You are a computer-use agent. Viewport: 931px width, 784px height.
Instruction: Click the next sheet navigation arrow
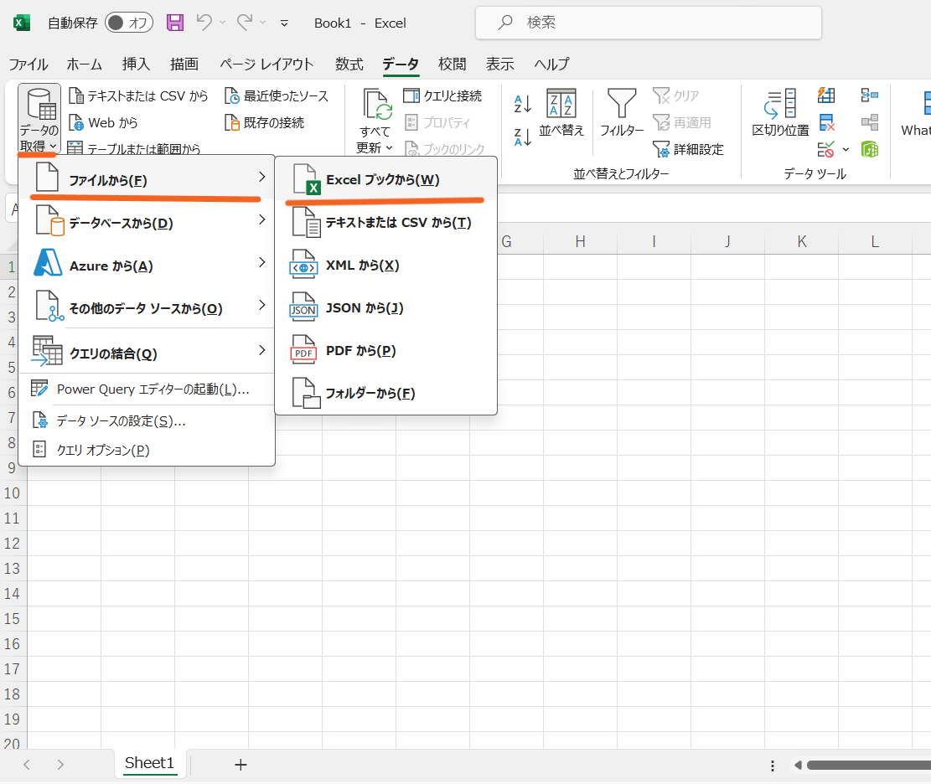60,765
